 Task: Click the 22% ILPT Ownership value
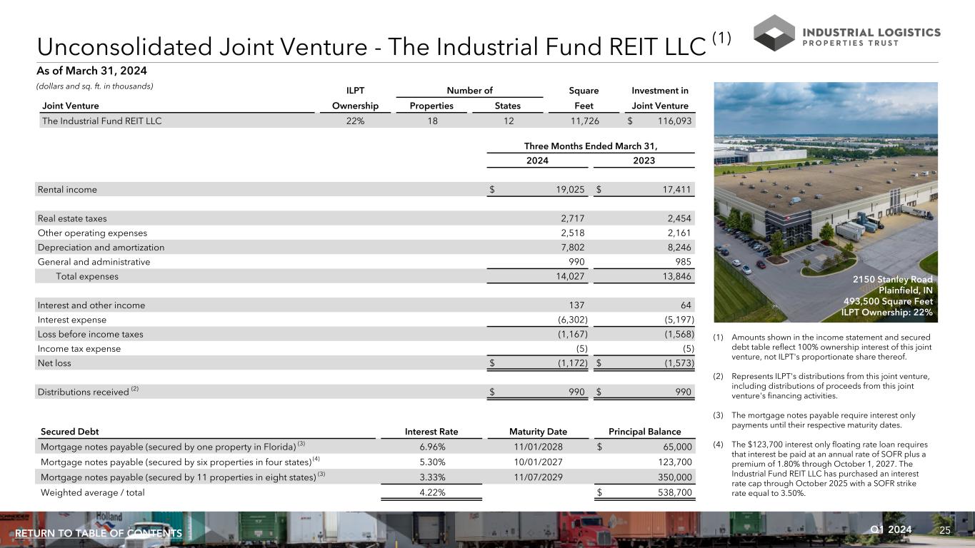pyautogui.click(x=355, y=121)
